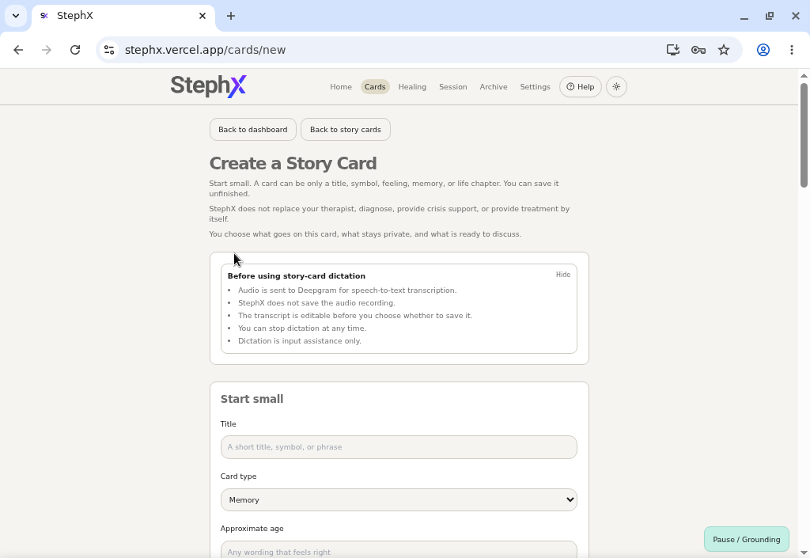
Task: Click the 'Create a Story Card' heading
Action: (293, 163)
